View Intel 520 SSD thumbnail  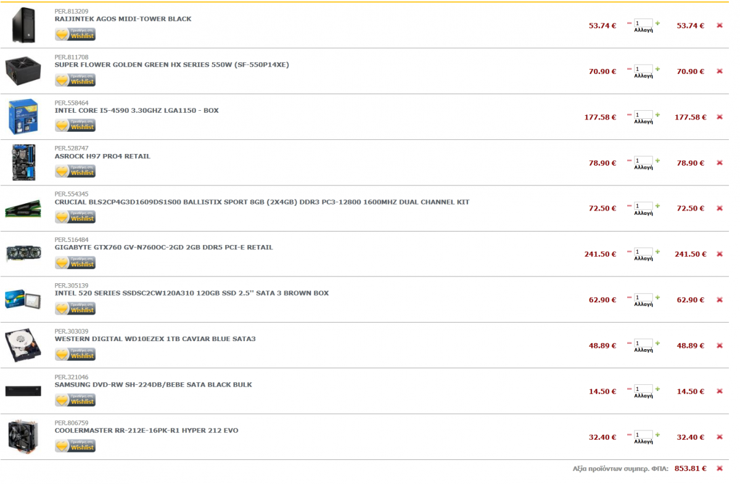23,300
